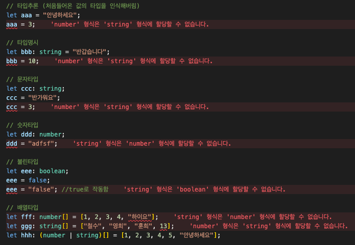Click the error message on the 'let fff' line

click(253, 217)
